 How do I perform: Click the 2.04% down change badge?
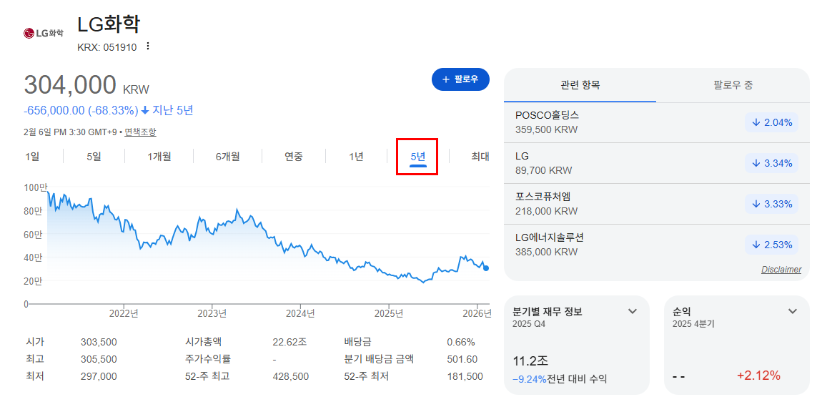pos(772,123)
